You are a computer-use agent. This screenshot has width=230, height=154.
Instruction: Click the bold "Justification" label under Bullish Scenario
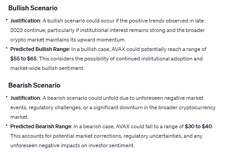(25, 21)
